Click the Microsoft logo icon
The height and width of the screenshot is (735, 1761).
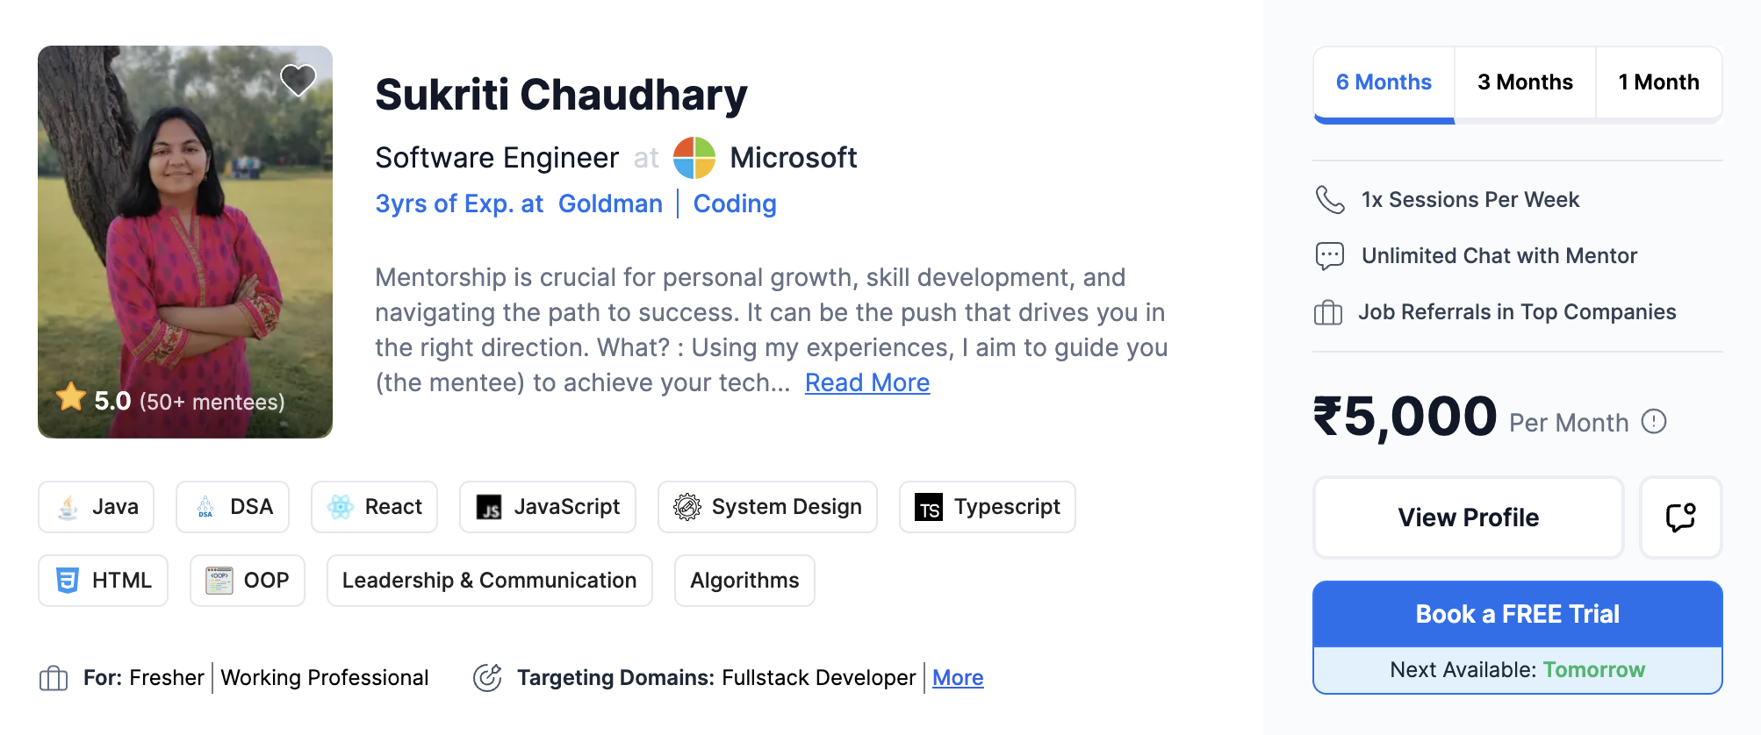pyautogui.click(x=694, y=158)
